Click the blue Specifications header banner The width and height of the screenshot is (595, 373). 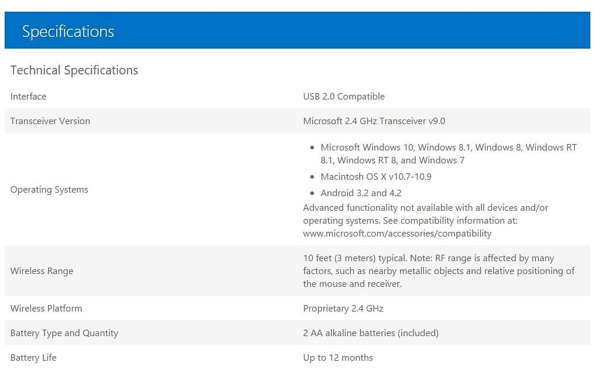click(297, 30)
